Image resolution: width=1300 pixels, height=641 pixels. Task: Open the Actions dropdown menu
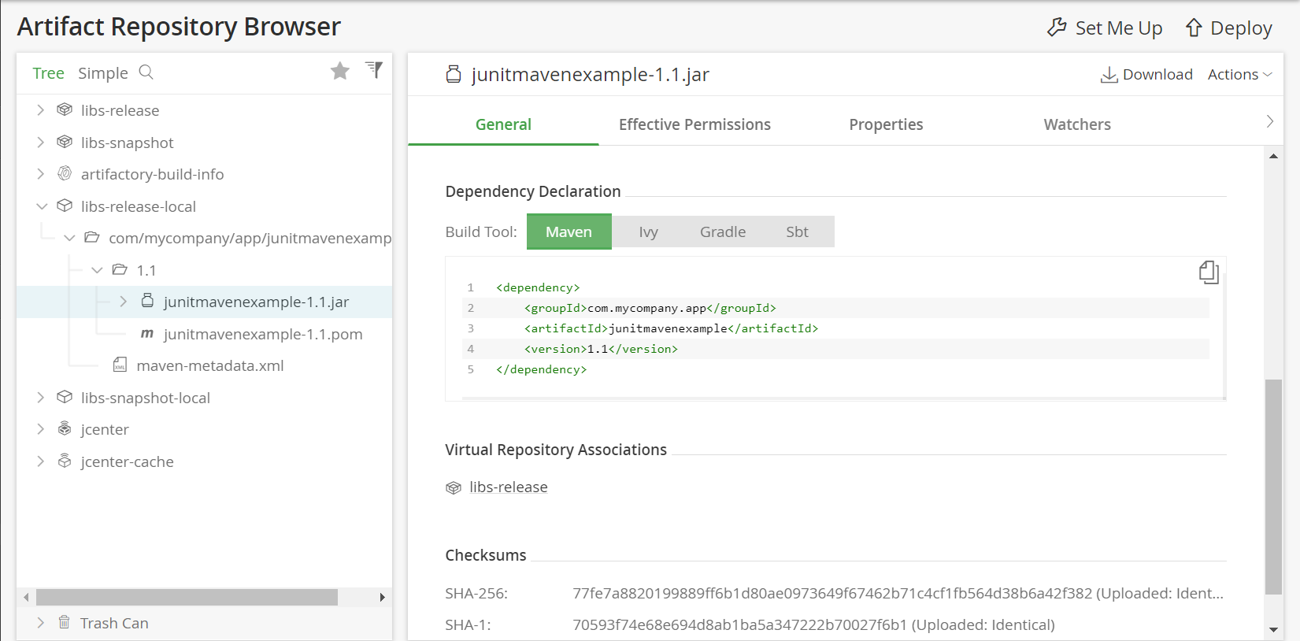click(x=1239, y=75)
